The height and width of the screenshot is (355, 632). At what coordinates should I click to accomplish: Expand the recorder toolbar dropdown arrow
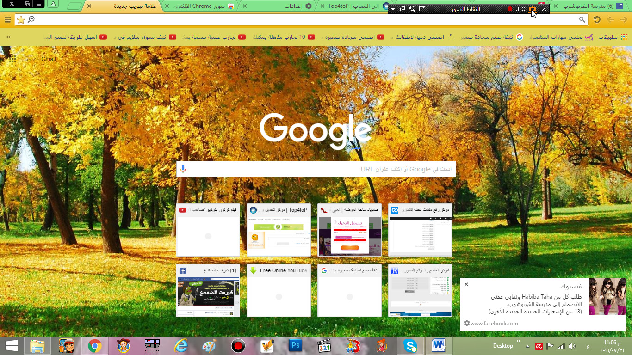[x=393, y=9]
